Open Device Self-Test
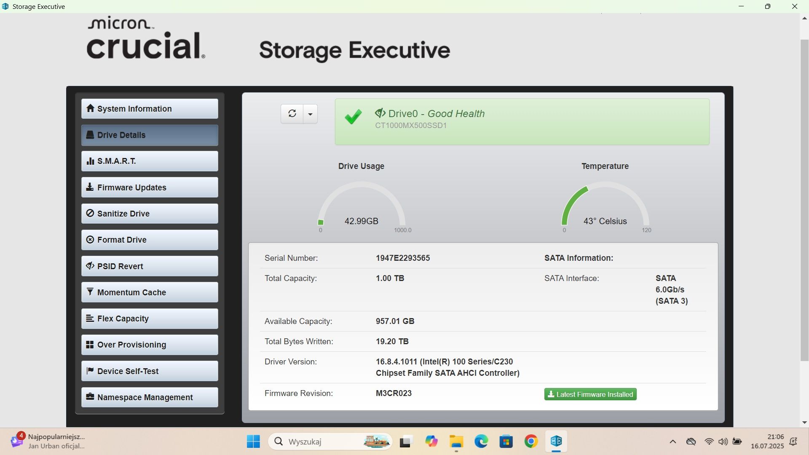Screen dimensions: 809x455 coord(150,371)
